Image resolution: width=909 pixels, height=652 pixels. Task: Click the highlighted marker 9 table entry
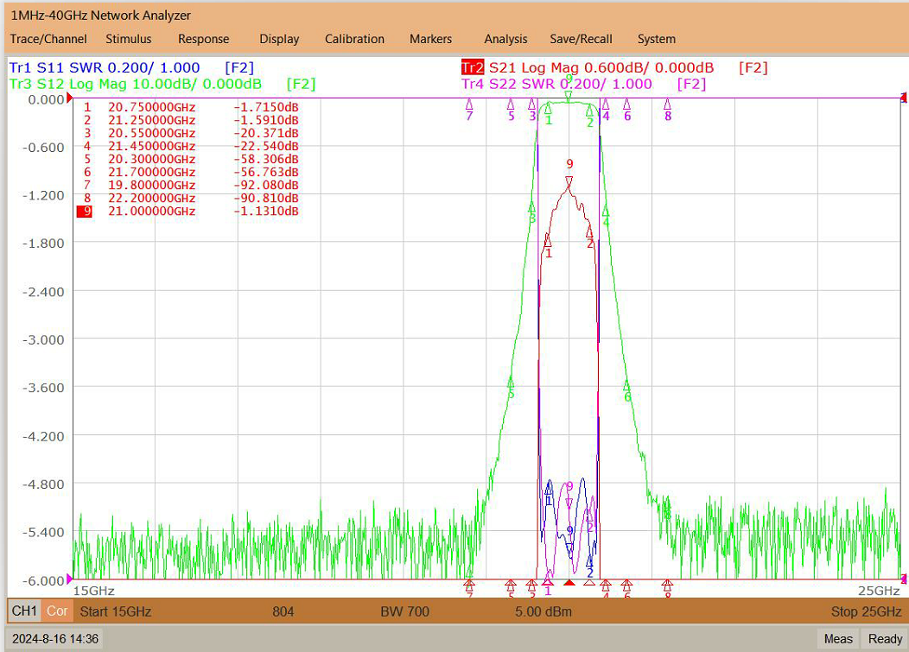(188, 211)
